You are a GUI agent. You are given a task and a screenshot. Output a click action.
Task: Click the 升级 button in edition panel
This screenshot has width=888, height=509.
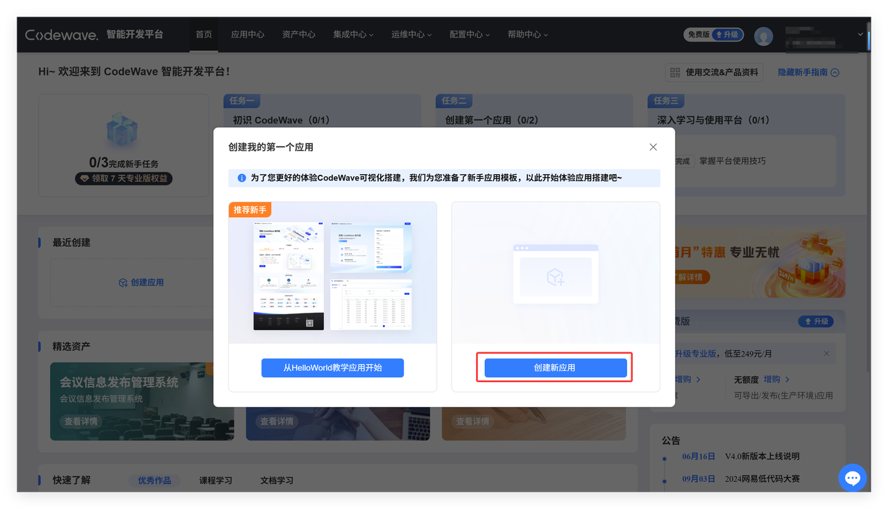coord(816,322)
